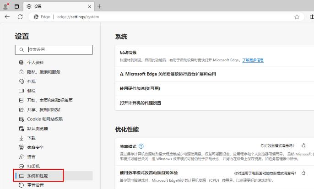This screenshot has height=189, width=314.
Task: Click the printer icon
Action: [21, 166]
